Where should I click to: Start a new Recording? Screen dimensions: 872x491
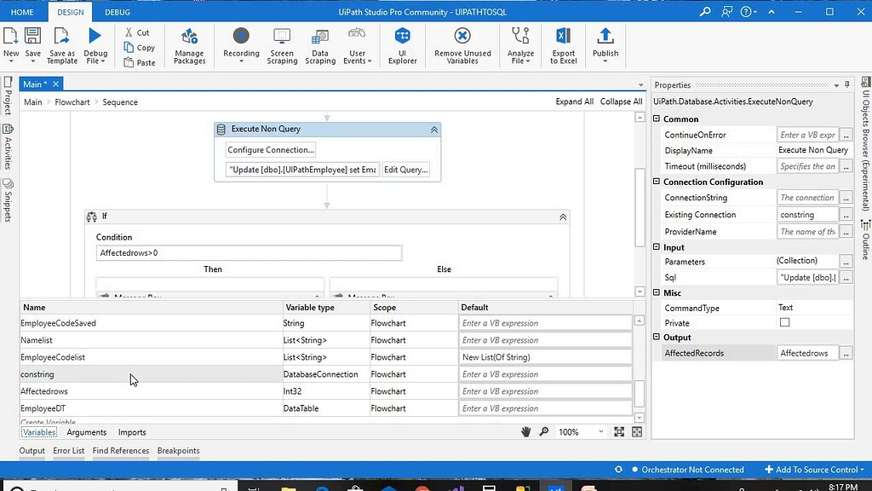(241, 46)
